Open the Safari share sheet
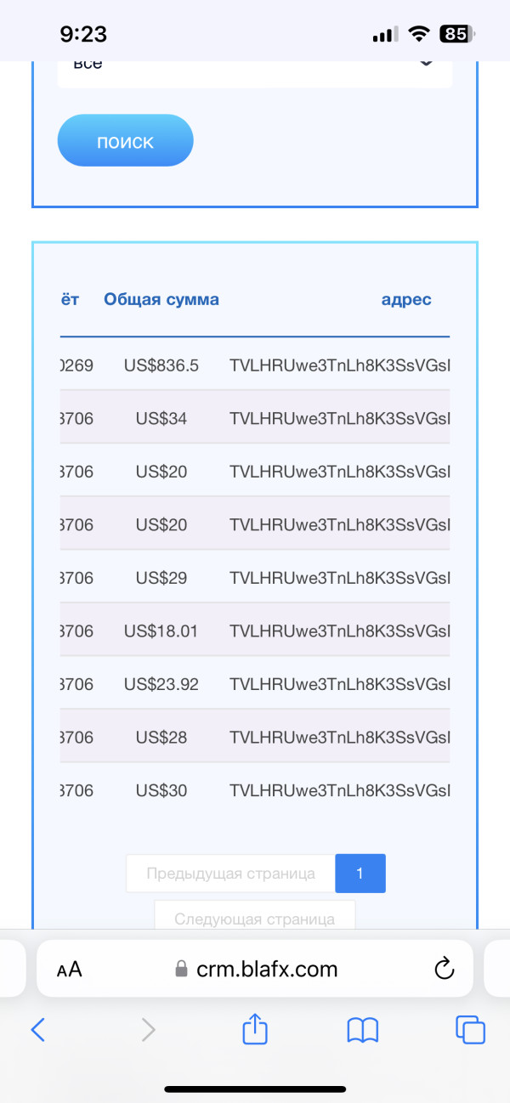Viewport: 510px width, 1103px height. [x=255, y=1030]
